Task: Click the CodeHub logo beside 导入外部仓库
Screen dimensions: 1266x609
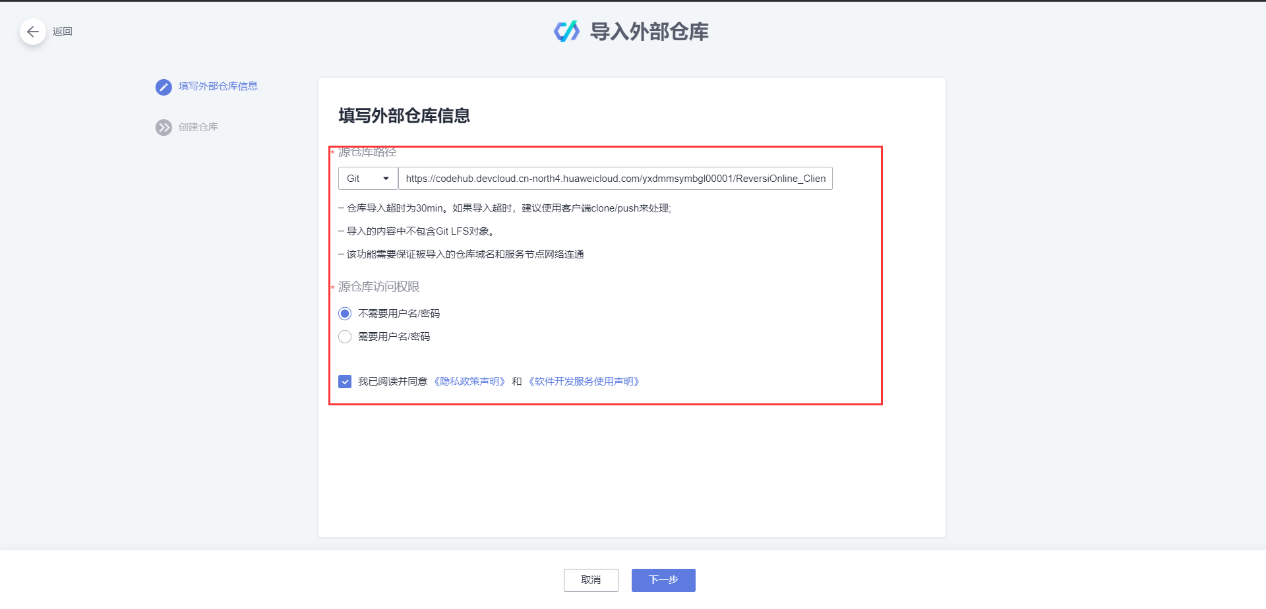Action: (x=564, y=31)
